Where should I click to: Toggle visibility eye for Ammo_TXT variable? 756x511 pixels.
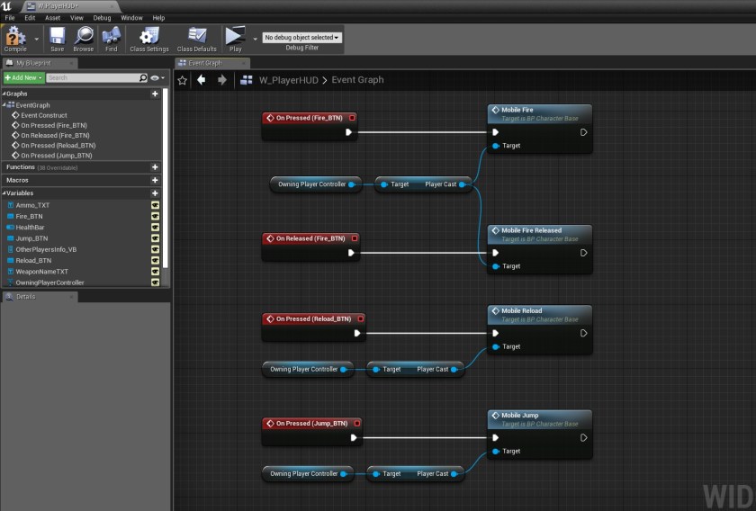155,205
